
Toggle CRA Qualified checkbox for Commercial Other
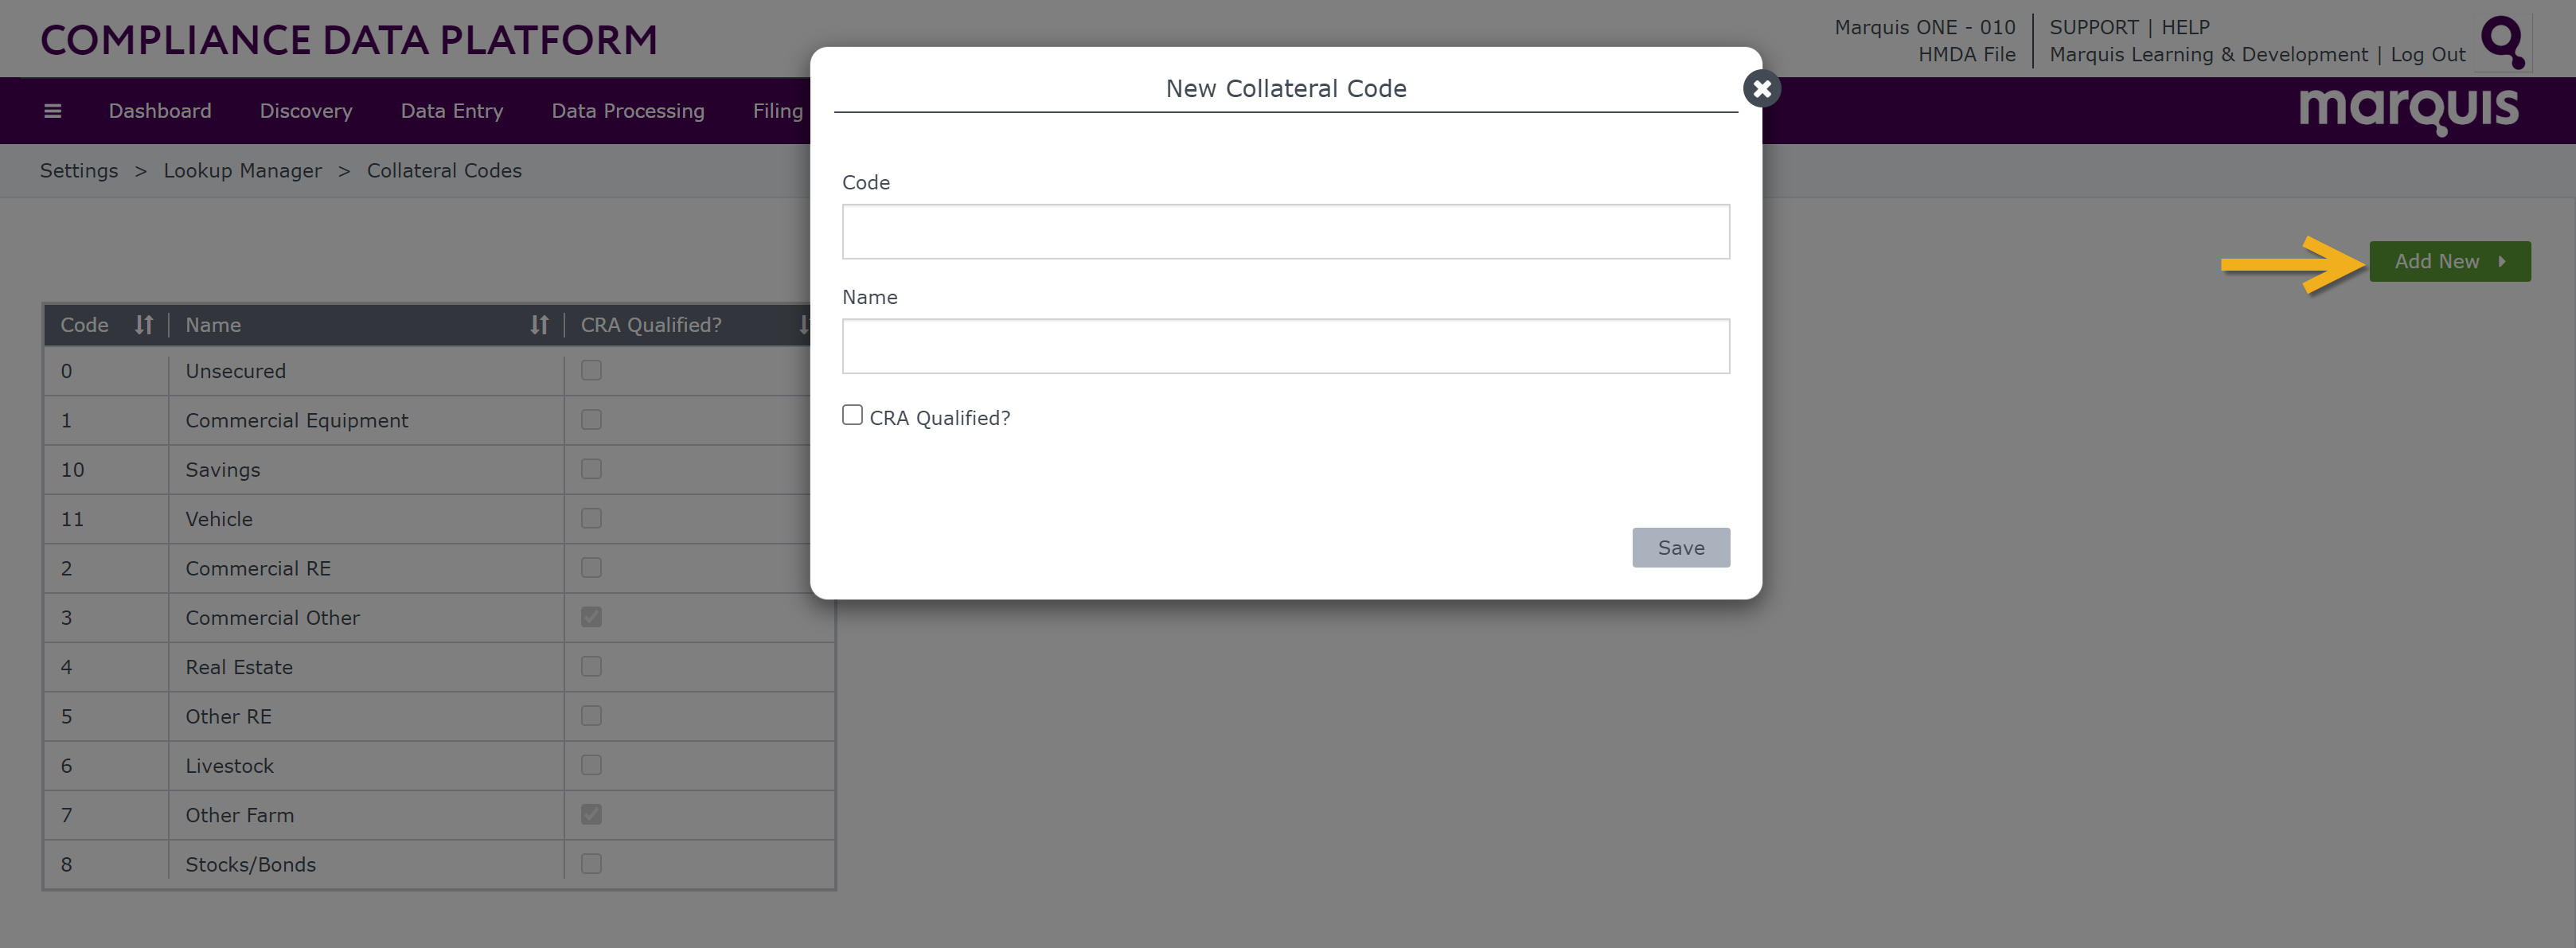point(591,617)
